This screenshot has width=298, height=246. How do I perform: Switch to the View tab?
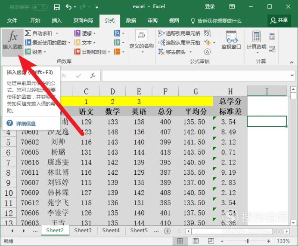click(x=174, y=21)
